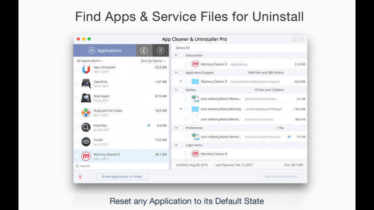Click the red lightbulb tips icon
The width and height of the screenshot is (374, 210).
pyautogui.click(x=80, y=176)
